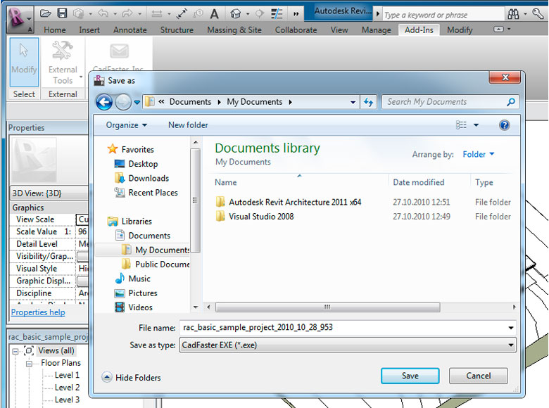
Task: Click the Undo arrow in quick access toolbar
Action: (x=103, y=13)
